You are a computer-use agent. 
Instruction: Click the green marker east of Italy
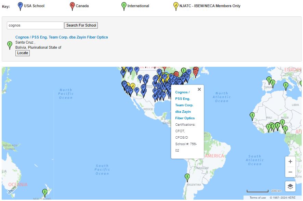[286, 86]
